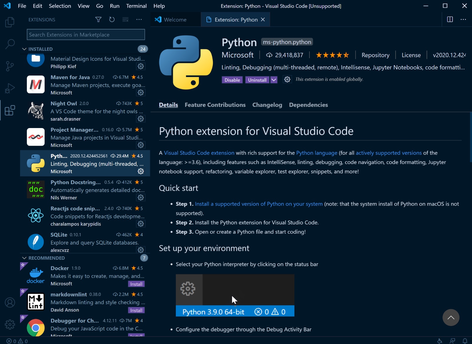
Task: Collapse the RECOMMENDED section
Action: (24, 258)
